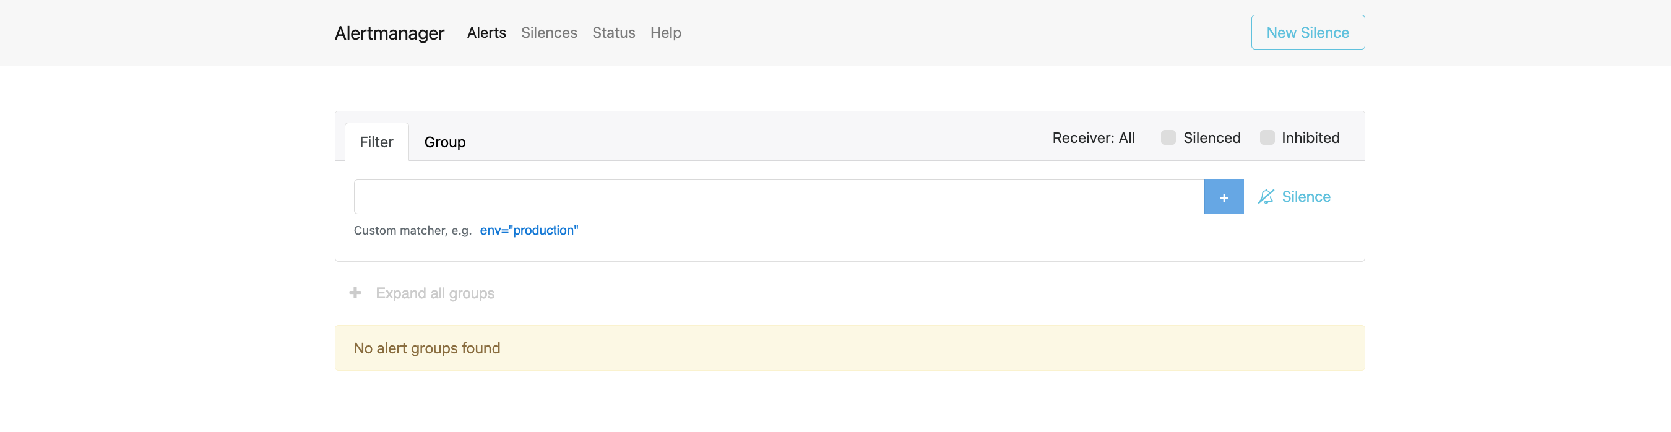Open the Alerts navigation item
The width and height of the screenshot is (1671, 432).
pos(486,32)
